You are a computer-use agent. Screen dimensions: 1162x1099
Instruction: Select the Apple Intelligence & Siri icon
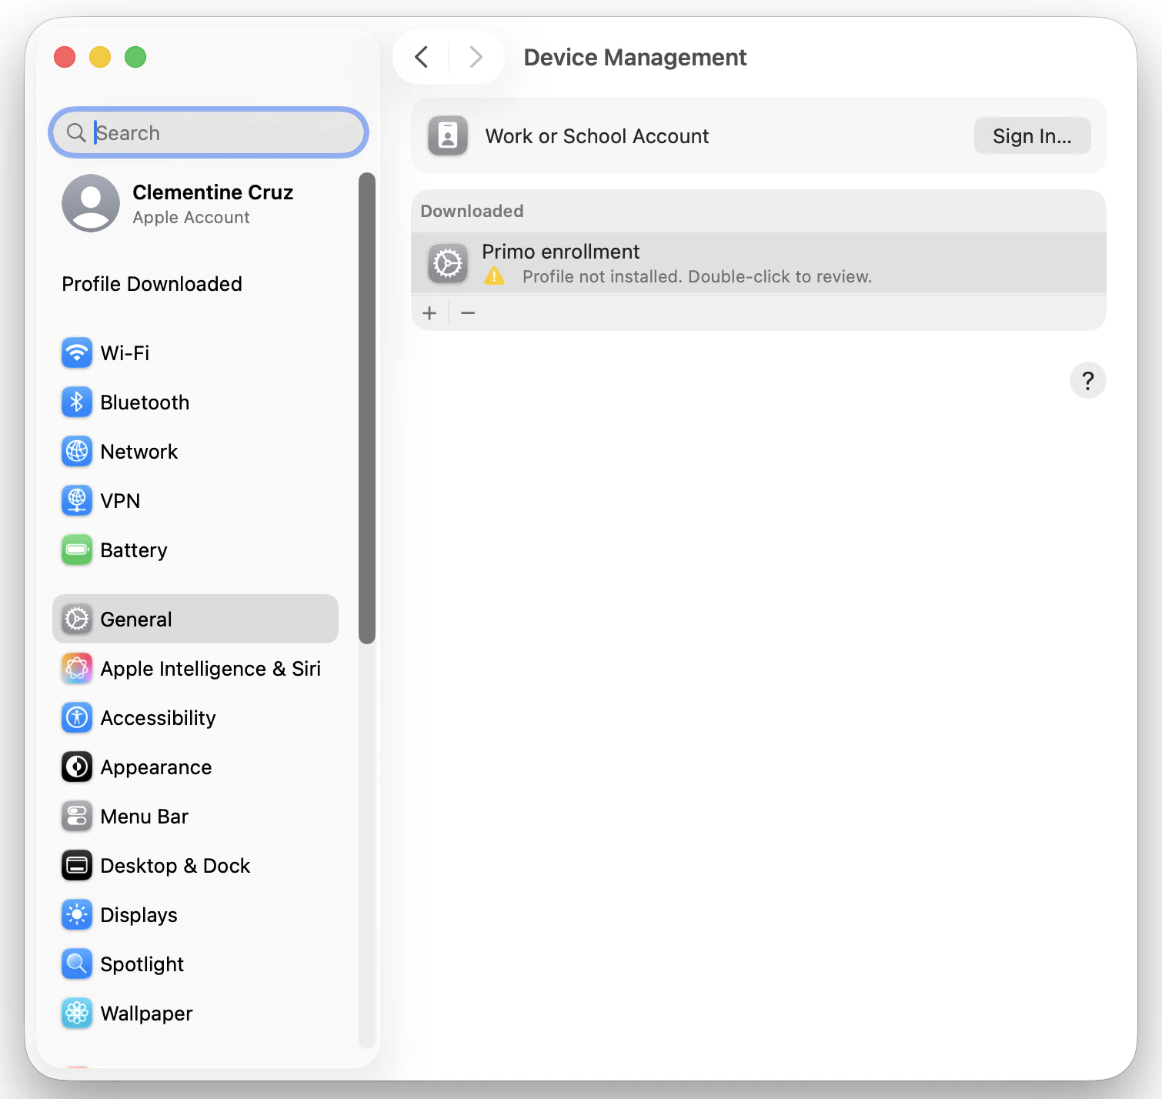click(x=76, y=668)
